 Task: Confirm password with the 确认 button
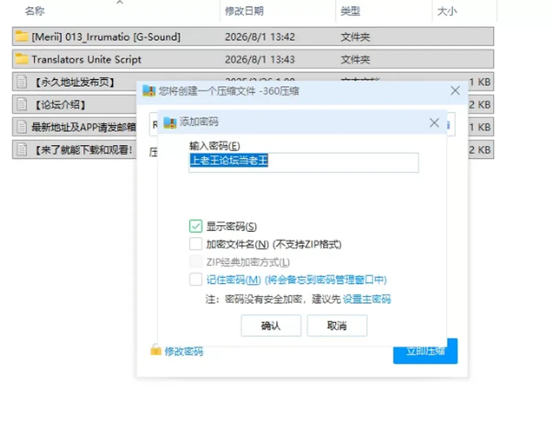click(x=271, y=326)
